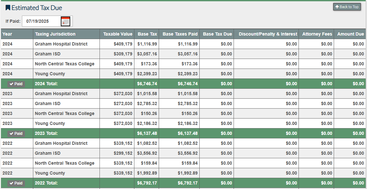Select the 2024 Graham Hospital District row
This screenshot has width=367, height=189.
point(61,44)
